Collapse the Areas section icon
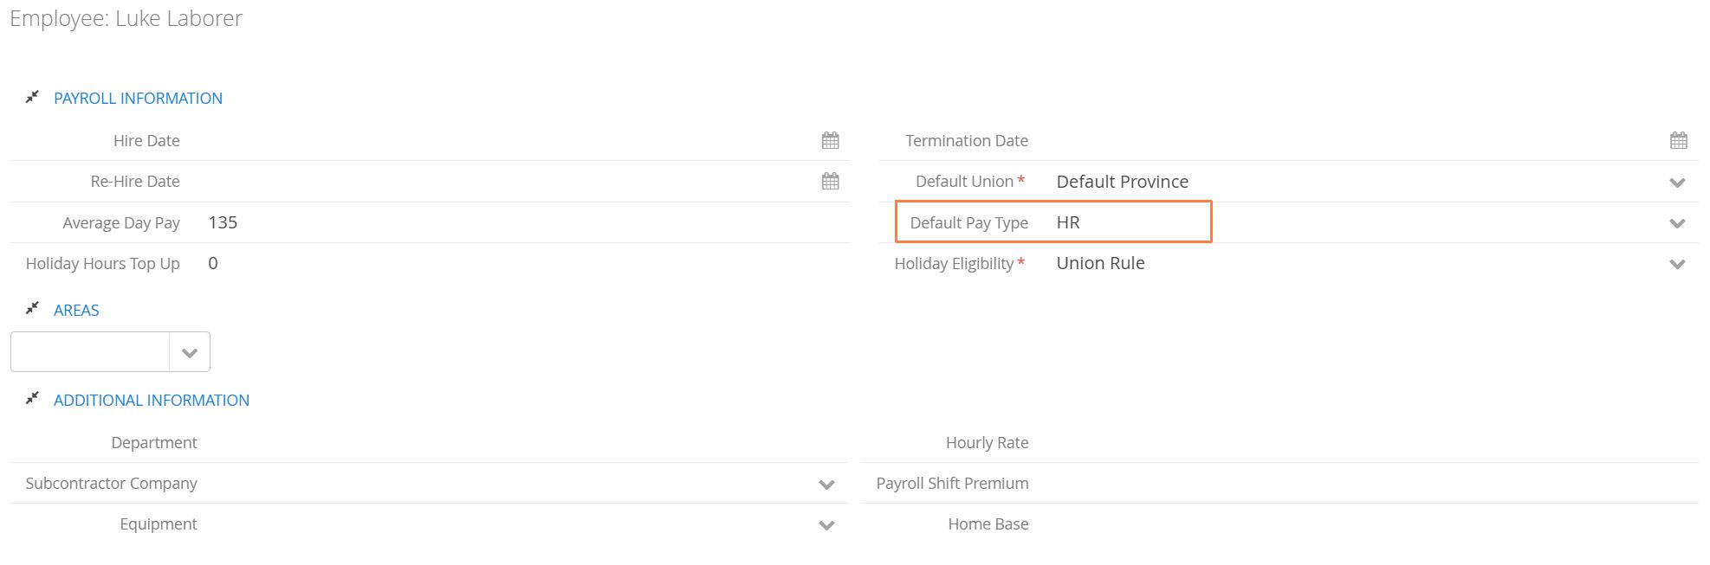Image resolution: width=1710 pixels, height=565 pixels. click(32, 308)
